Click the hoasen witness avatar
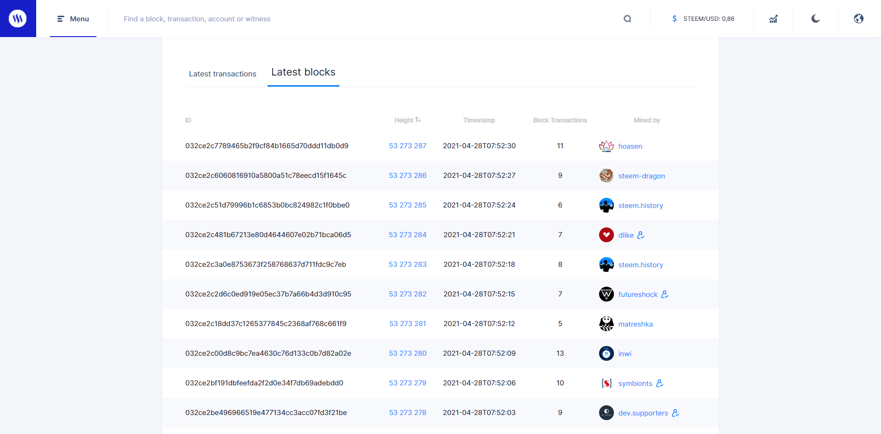Screen dimensions: 881x434 point(606,146)
